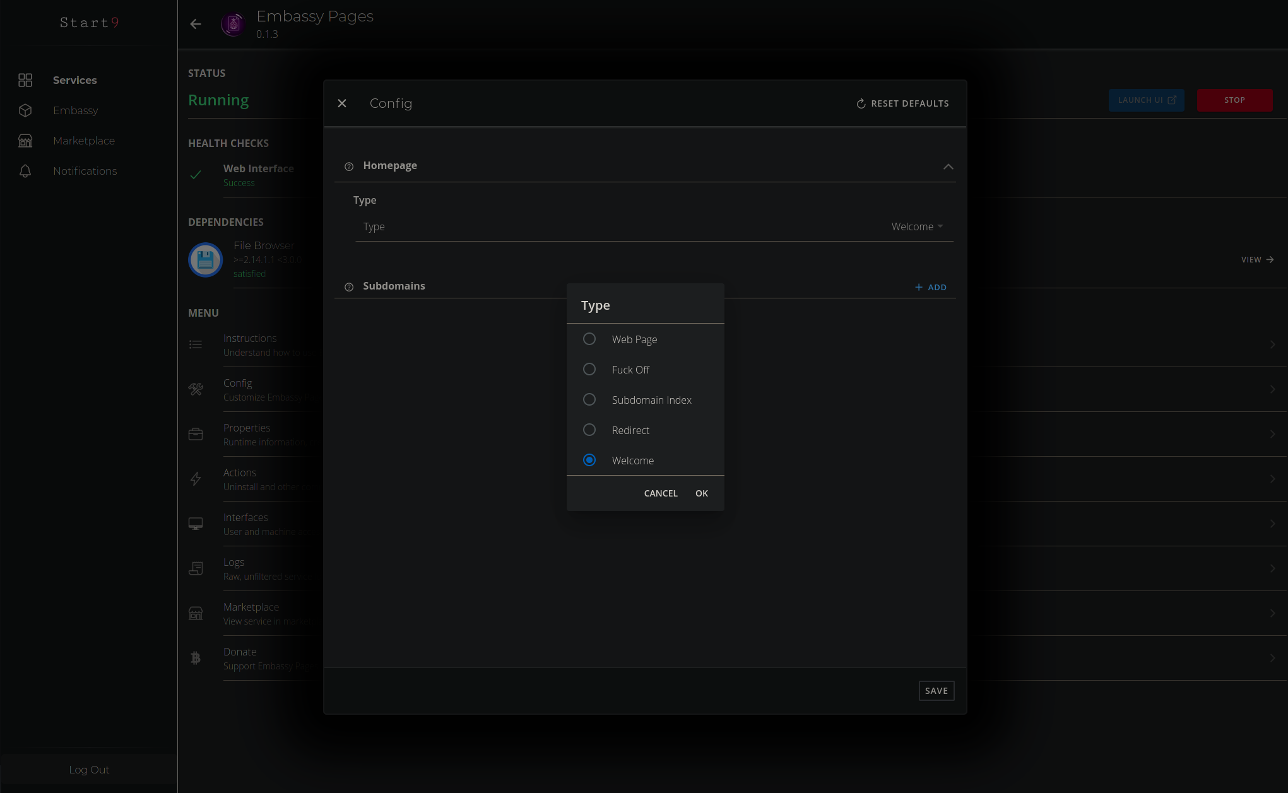Click the Homepage help question-mark icon

[349, 167]
